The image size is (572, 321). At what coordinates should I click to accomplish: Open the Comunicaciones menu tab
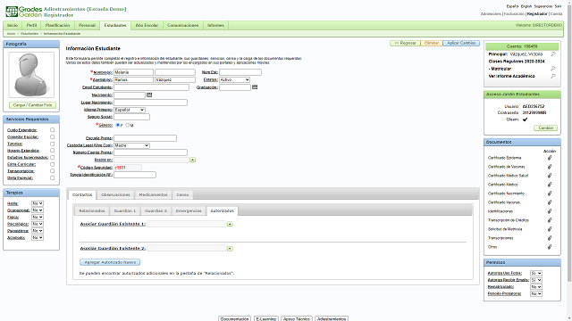point(182,26)
